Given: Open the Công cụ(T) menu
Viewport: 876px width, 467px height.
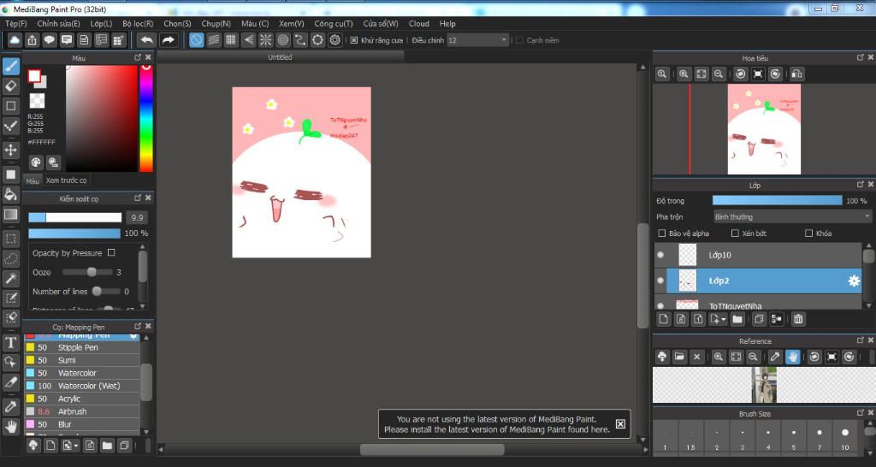Looking at the screenshot, I should [x=333, y=23].
